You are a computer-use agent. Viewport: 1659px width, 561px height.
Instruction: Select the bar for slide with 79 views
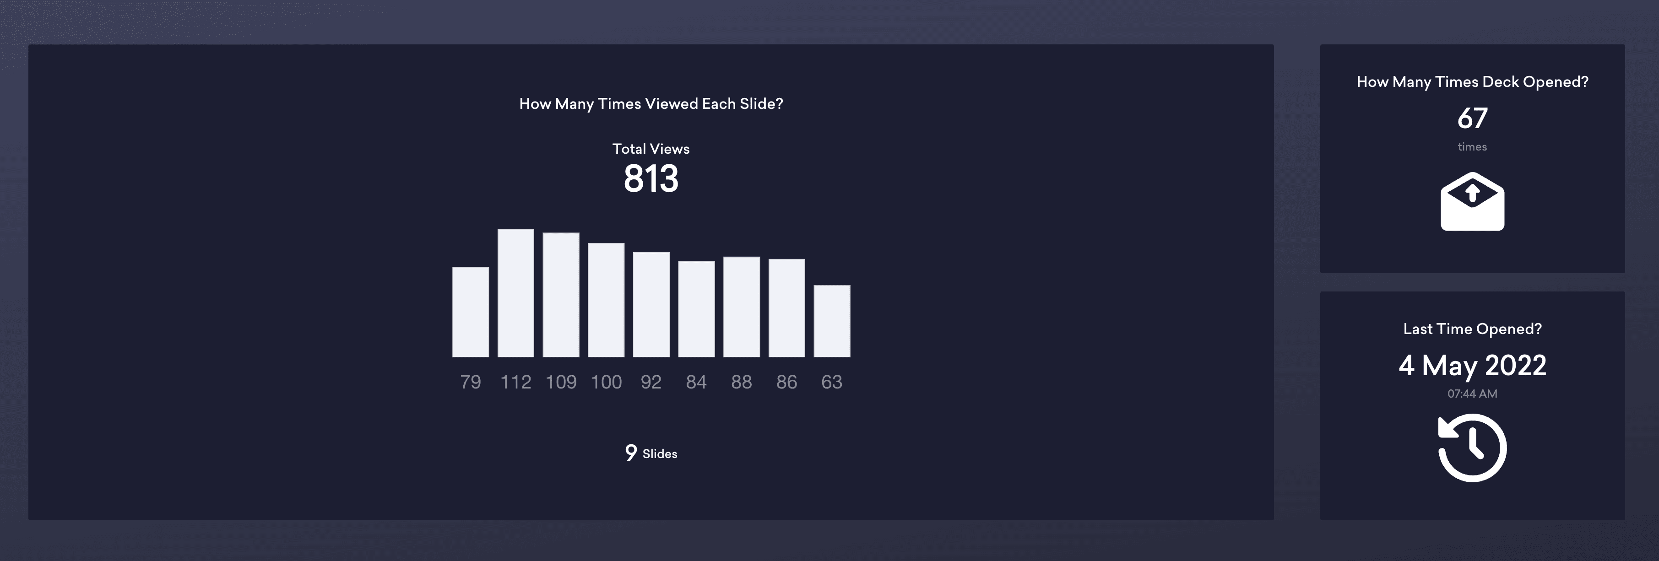[470, 312]
